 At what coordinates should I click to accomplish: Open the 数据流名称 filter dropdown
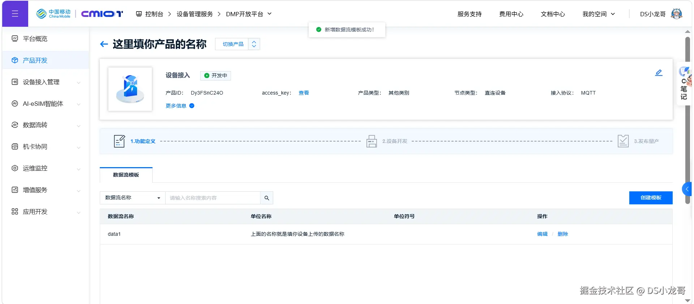point(133,198)
